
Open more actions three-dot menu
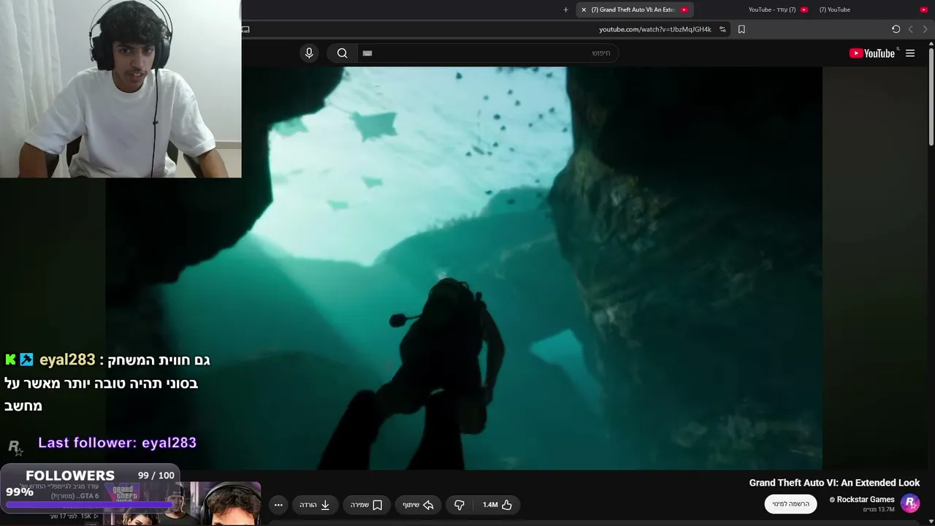(x=278, y=505)
